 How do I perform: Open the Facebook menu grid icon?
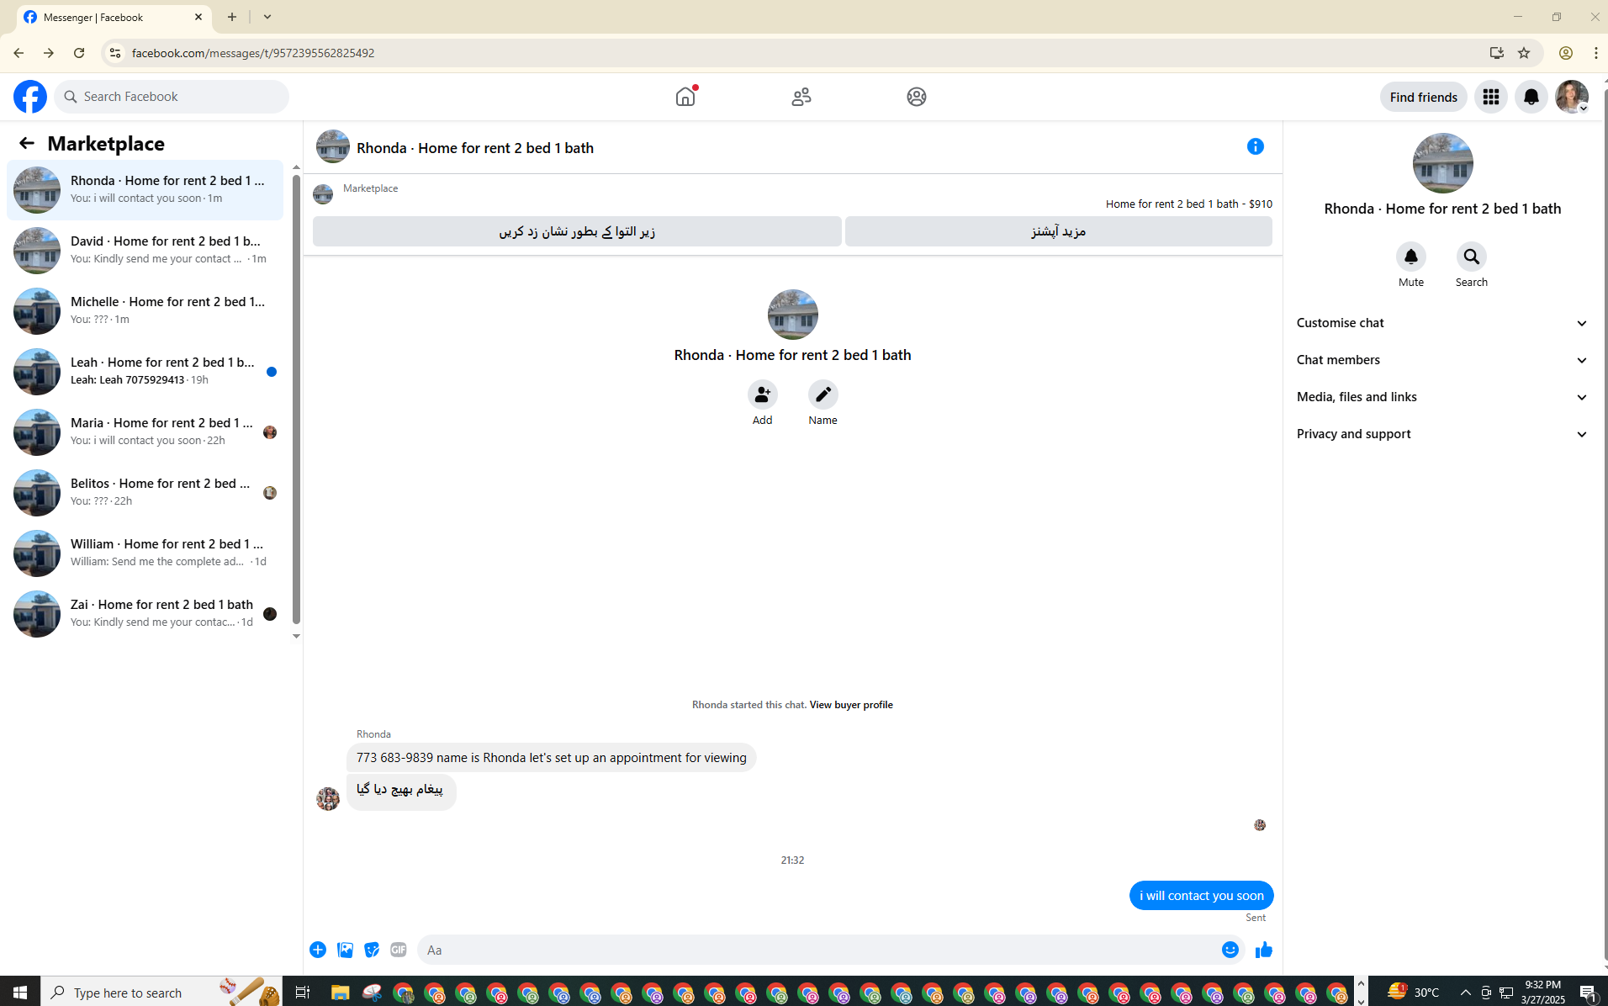pos(1491,97)
